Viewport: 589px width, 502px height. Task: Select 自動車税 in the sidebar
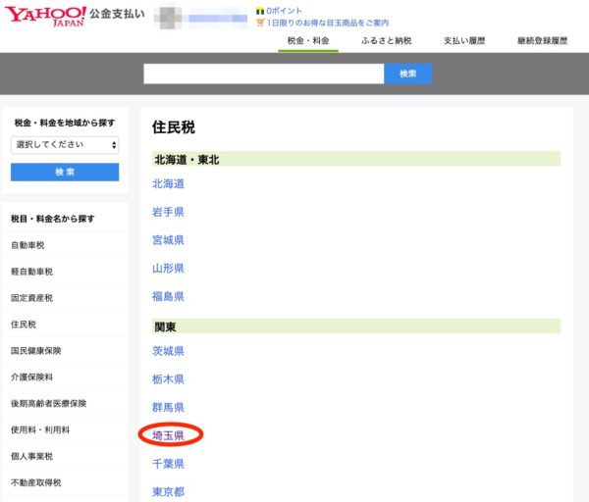[x=27, y=245]
